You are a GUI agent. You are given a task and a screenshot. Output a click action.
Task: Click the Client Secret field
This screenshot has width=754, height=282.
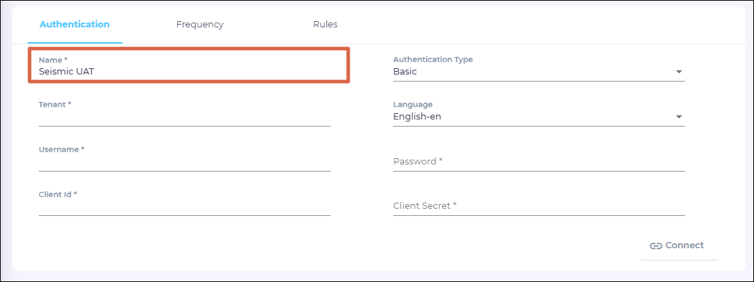pos(538,206)
